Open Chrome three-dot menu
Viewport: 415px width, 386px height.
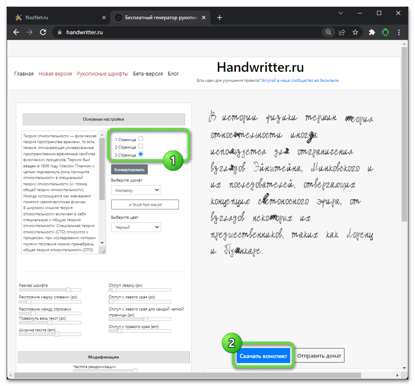coord(400,32)
